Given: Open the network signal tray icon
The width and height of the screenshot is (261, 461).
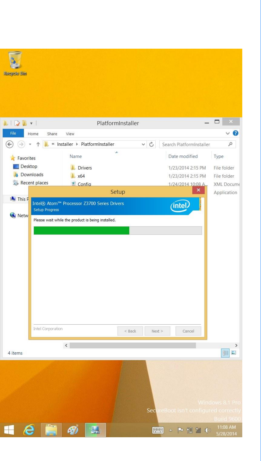Looking at the screenshot, I should (x=198, y=431).
